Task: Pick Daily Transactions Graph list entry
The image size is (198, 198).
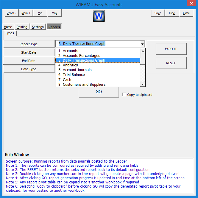Action: (98, 60)
